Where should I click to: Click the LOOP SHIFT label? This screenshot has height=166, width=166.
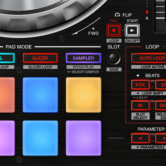(149, 93)
